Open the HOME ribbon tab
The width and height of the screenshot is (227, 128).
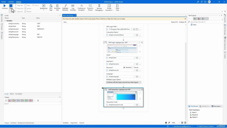[4, 2]
